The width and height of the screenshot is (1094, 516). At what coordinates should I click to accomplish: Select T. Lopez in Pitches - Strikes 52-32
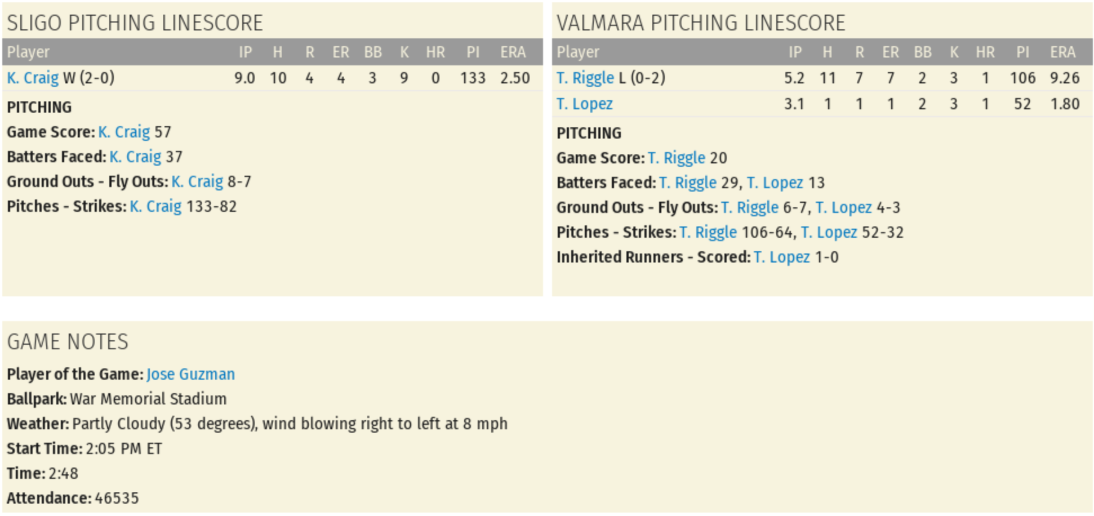pos(829,232)
